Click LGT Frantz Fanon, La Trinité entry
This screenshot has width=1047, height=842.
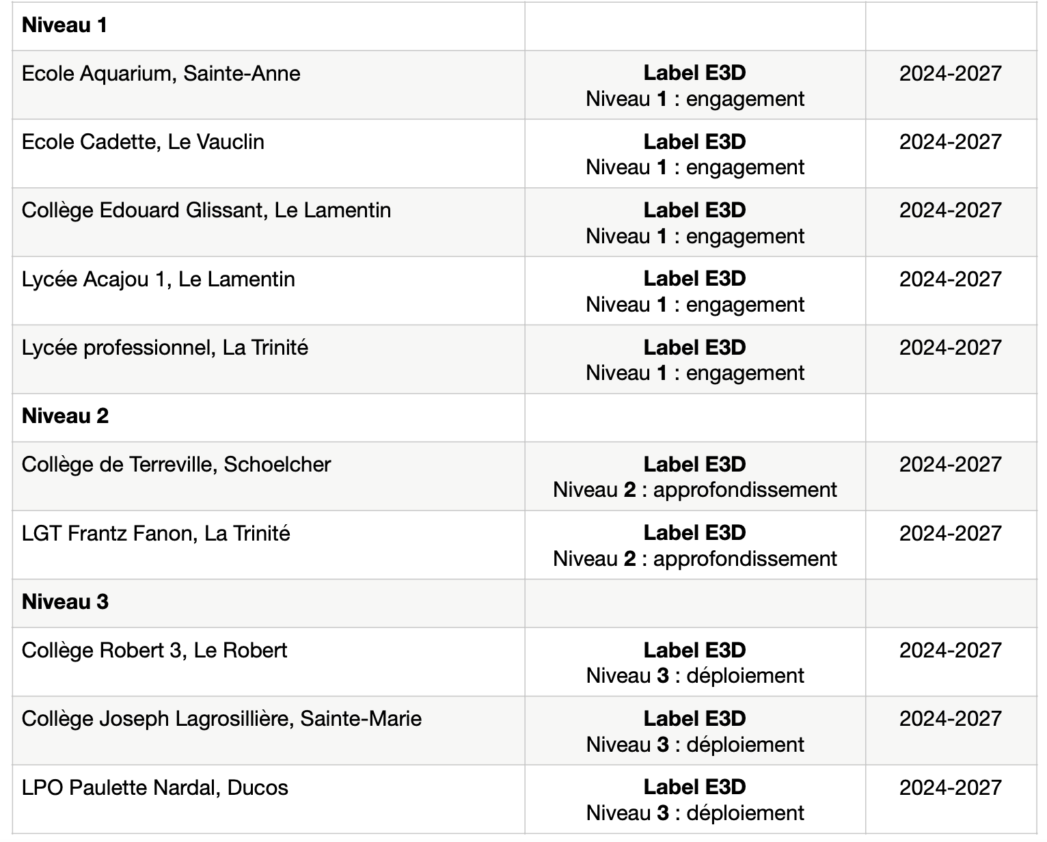(269, 545)
